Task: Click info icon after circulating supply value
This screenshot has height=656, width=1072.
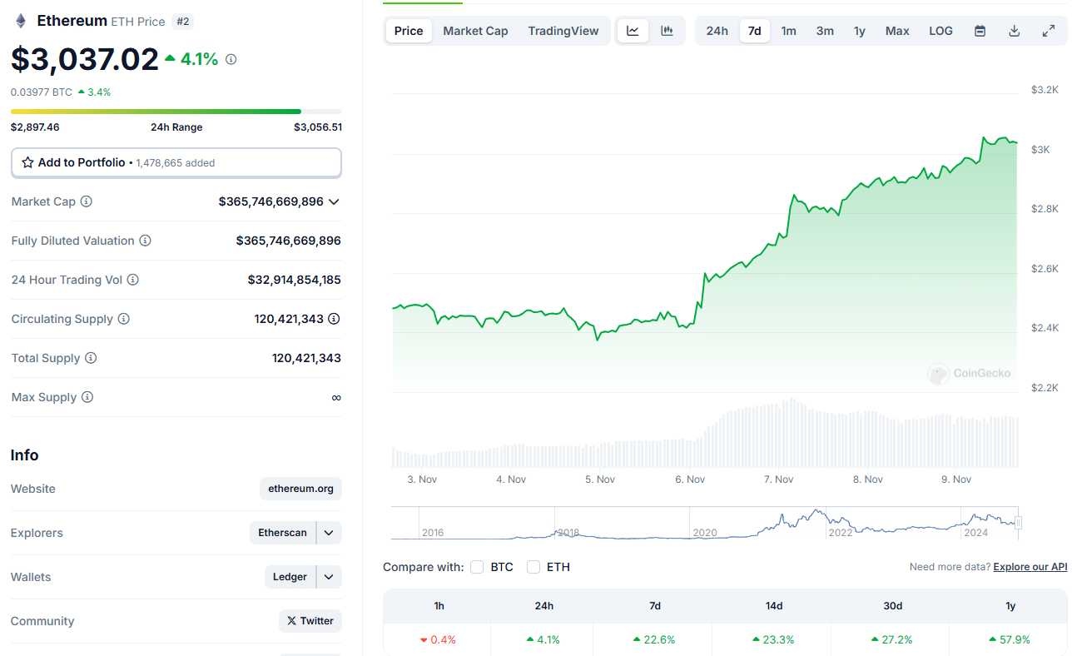Action: [334, 319]
